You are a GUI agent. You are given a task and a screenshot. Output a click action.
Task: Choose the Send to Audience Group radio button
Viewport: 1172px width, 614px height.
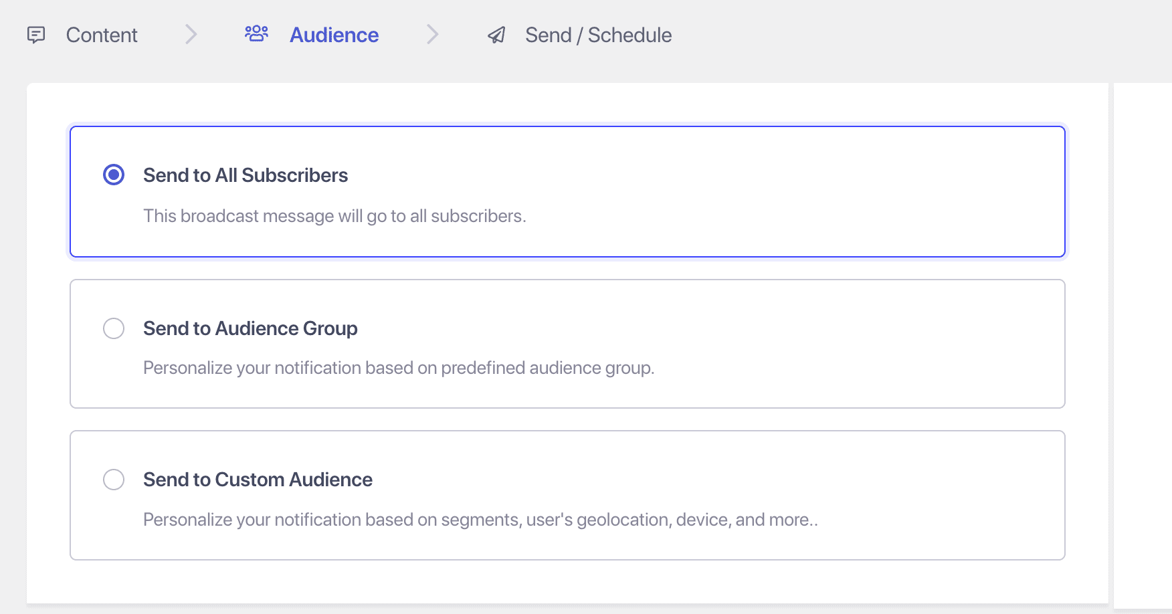[114, 328]
